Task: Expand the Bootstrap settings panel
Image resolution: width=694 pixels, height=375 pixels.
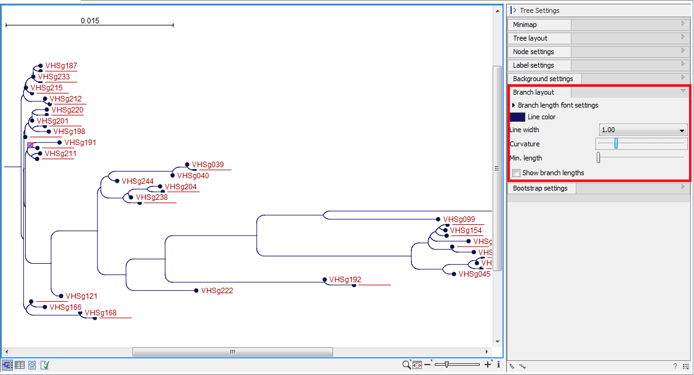Action: click(x=541, y=188)
